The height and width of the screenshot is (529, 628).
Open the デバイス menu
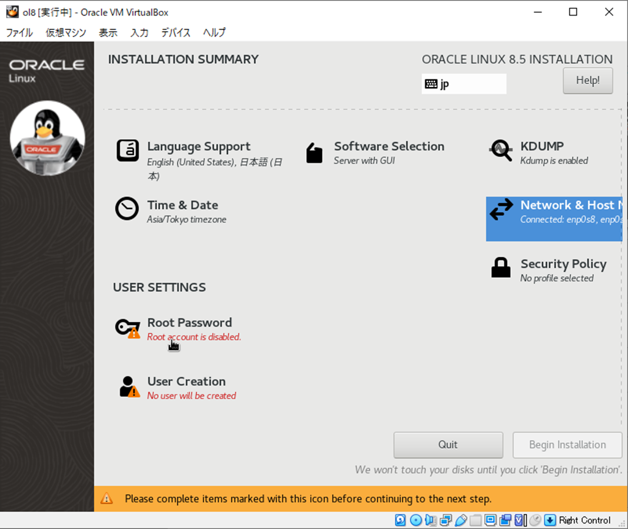tap(176, 33)
